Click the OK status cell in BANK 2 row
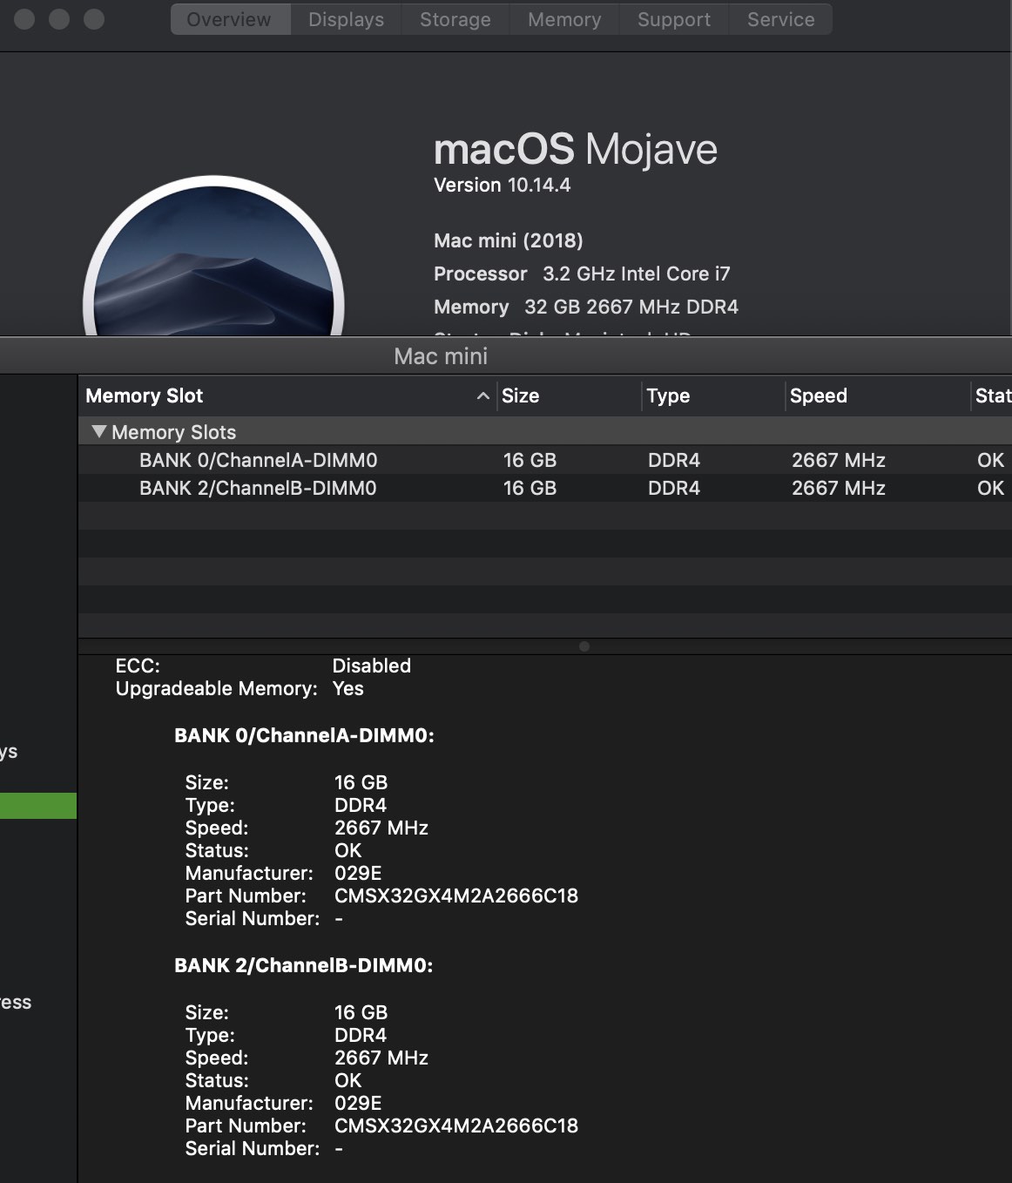1012x1183 pixels. 990,488
